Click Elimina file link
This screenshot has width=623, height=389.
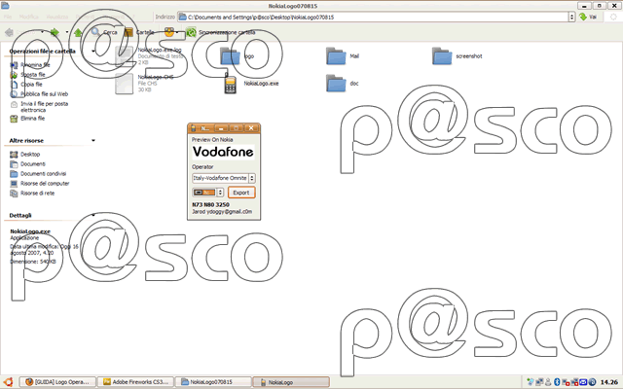[x=27, y=119]
